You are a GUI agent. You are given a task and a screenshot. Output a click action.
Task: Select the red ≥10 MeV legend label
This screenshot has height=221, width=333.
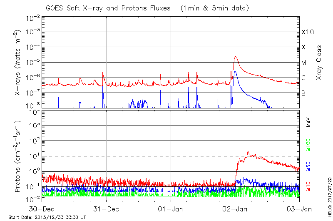[308, 186]
